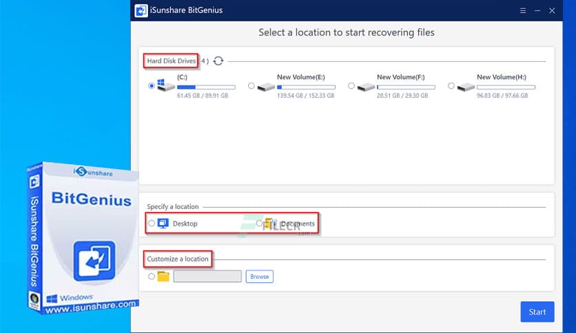576x333 pixels.
Task: Click the custom location path field
Action: 207,277
